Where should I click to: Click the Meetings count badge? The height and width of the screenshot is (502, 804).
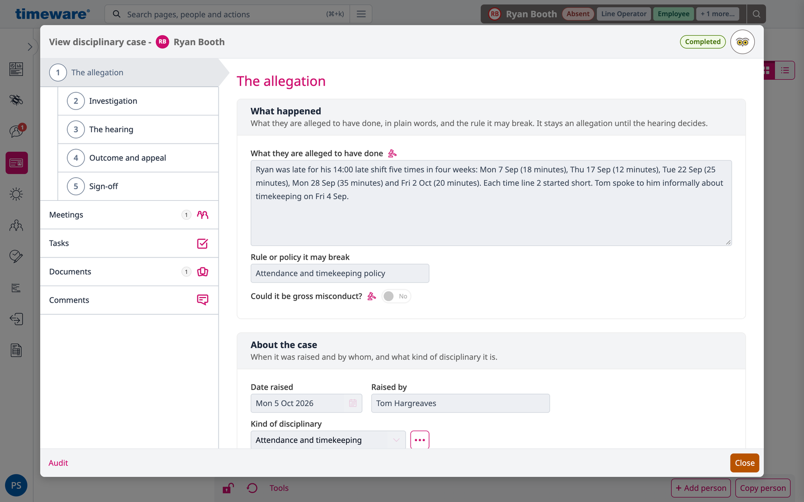pyautogui.click(x=186, y=215)
